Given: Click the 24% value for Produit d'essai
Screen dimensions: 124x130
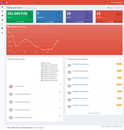Looking at the screenshot, I should pos(60,84).
